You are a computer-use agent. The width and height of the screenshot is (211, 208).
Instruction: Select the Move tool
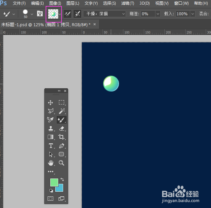51,103
